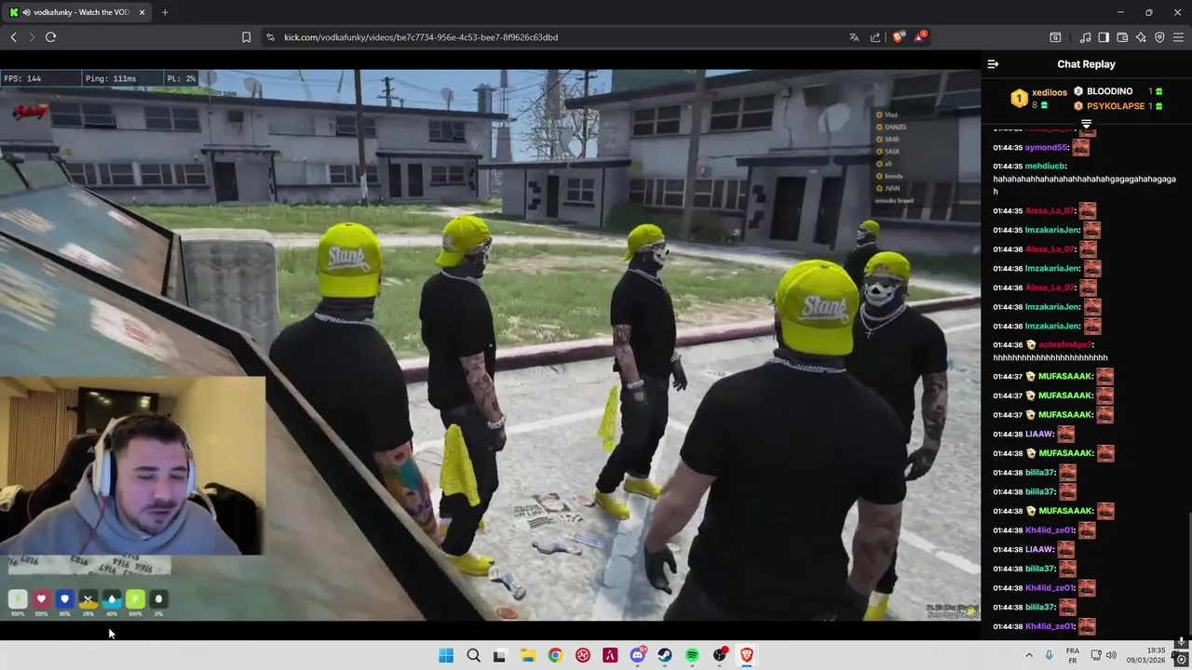
Task: Show hidden system tray icons
Action: [x=1027, y=655]
